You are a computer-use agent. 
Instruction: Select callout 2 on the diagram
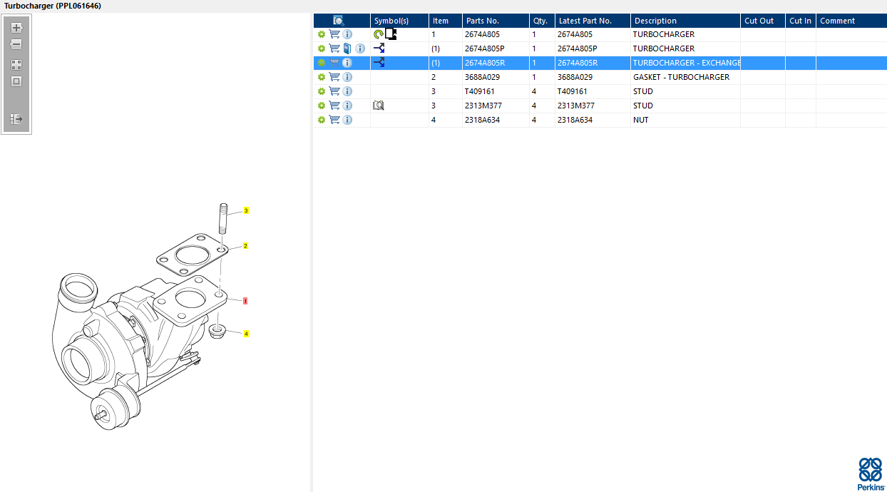click(x=245, y=246)
